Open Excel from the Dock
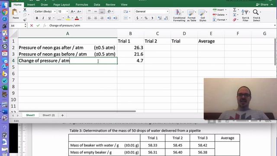Screen dimensions: 277x156 click(5, 88)
